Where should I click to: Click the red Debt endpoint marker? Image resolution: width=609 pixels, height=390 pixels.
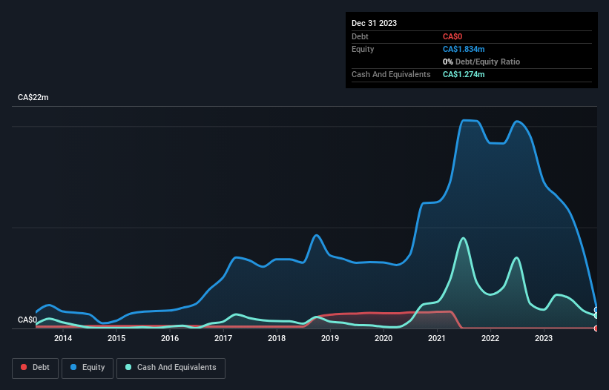pyautogui.click(x=596, y=328)
